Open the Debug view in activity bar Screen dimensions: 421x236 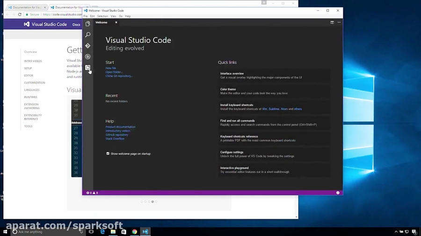tap(88, 56)
